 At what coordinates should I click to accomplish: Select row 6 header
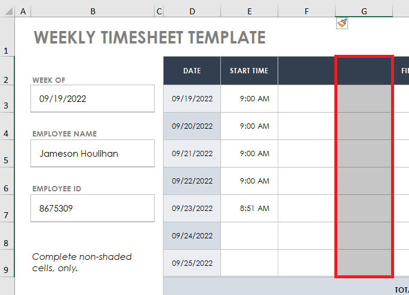[x=7, y=181]
